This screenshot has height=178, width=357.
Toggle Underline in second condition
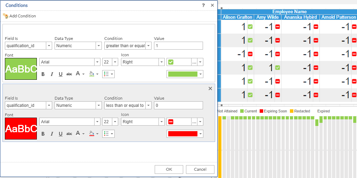(x=60, y=134)
